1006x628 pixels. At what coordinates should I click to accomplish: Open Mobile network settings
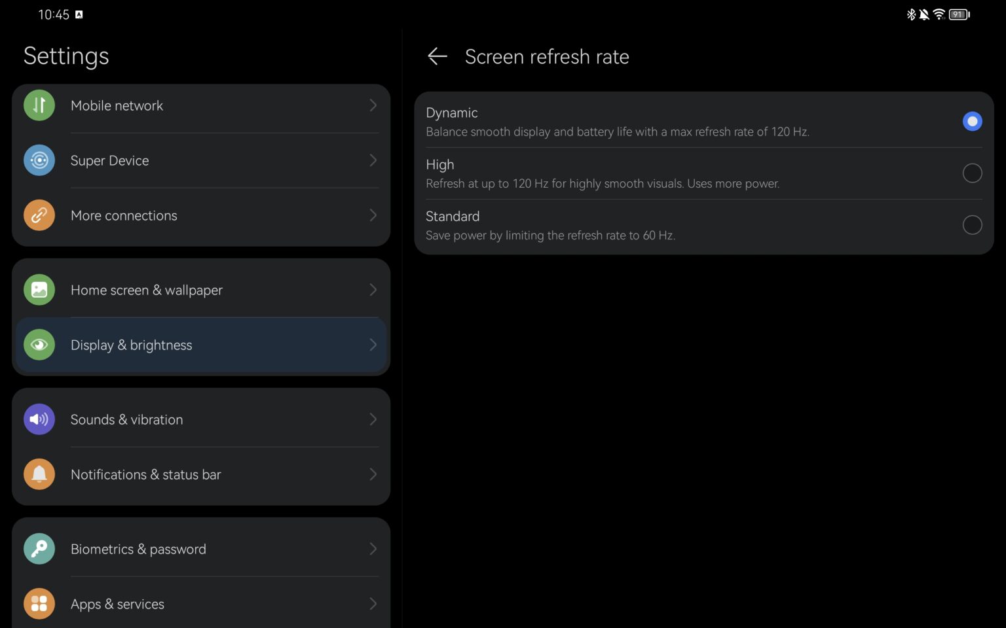point(201,105)
